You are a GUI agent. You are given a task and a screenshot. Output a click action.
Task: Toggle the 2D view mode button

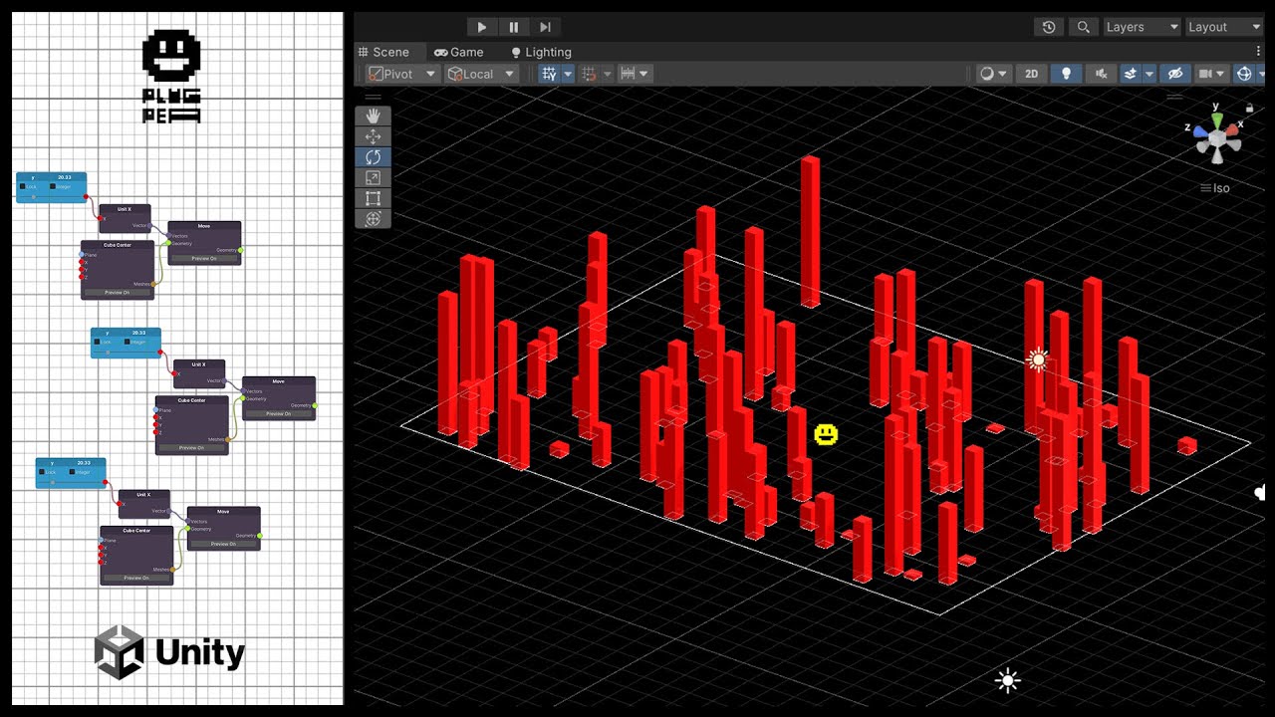tap(1031, 74)
